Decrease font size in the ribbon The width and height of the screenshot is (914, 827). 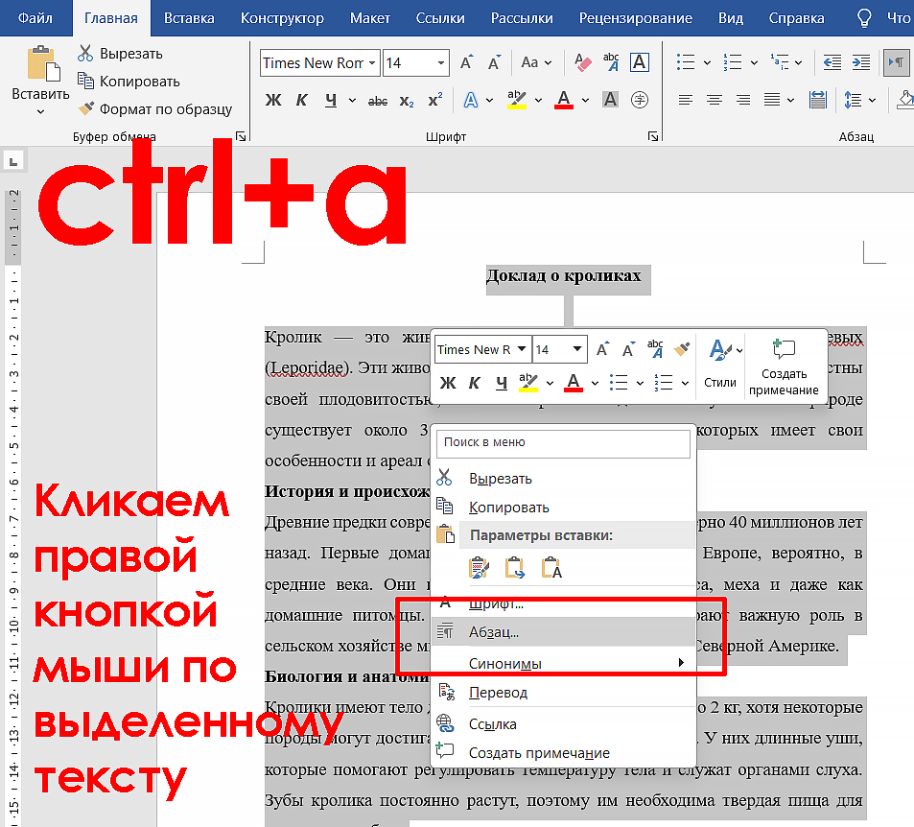click(x=494, y=62)
